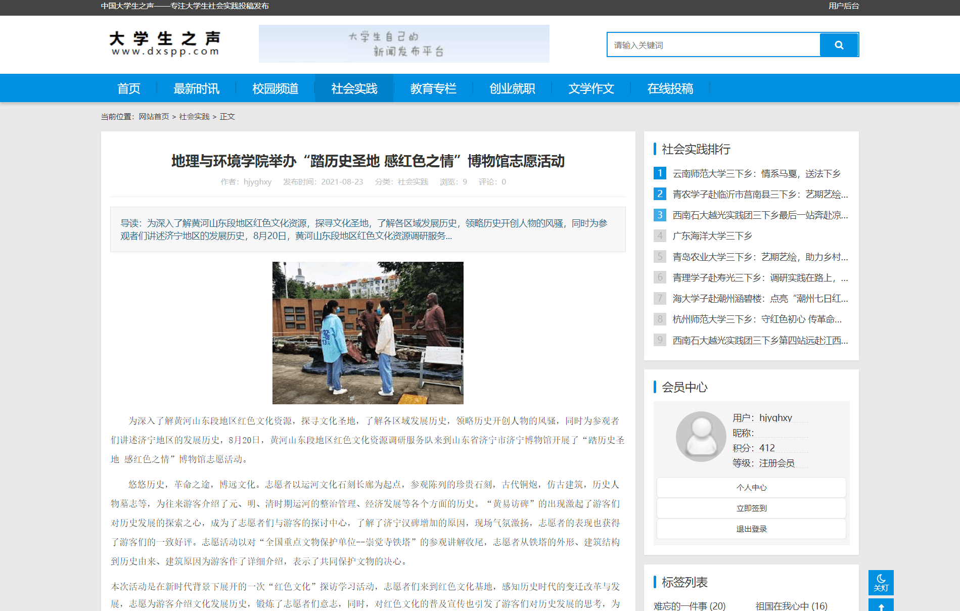Click the 立即签到 button
The width and height of the screenshot is (960, 611).
click(751, 508)
